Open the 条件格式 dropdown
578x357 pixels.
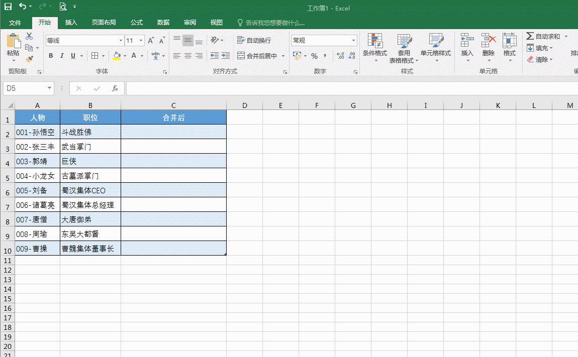tap(375, 47)
